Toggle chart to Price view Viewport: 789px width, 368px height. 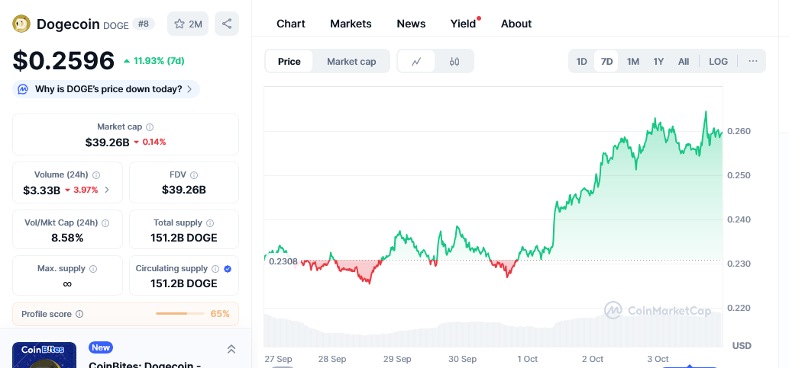[x=289, y=62]
